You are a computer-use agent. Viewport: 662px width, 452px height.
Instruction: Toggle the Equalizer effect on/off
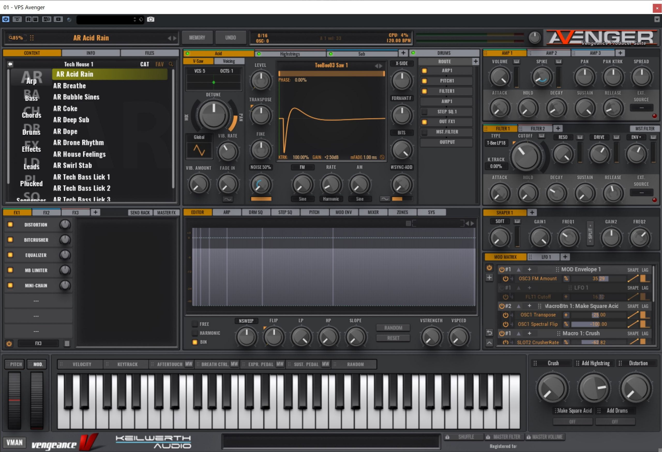pyautogui.click(x=10, y=255)
